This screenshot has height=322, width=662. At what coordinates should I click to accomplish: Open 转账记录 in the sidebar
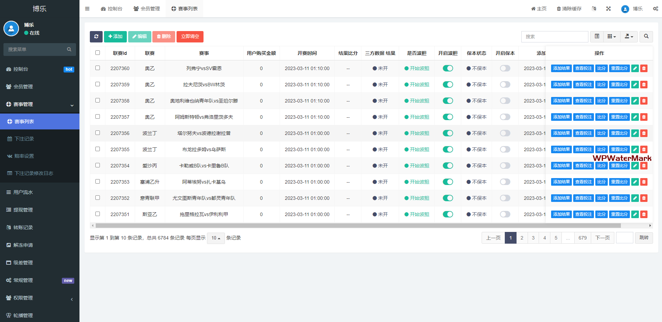click(40, 227)
